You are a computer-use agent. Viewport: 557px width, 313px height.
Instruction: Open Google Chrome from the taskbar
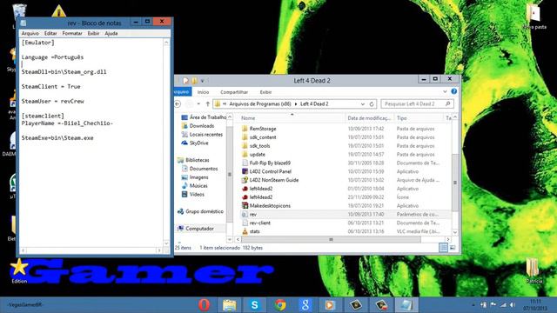pyautogui.click(x=280, y=305)
